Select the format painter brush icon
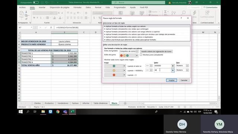The width and height of the screenshot is (238, 134). pos(26,19)
